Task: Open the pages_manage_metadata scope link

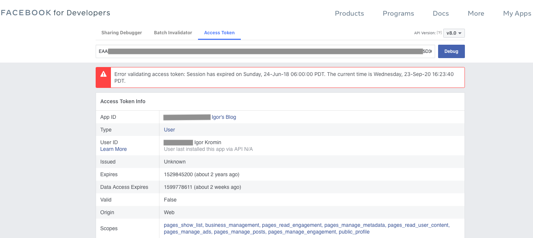Action: (355, 225)
